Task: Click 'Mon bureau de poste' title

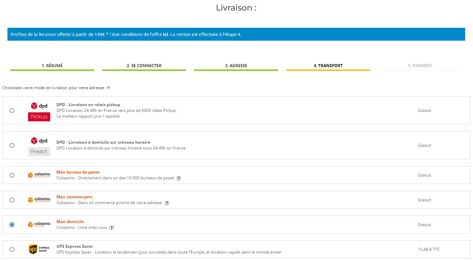Action: click(78, 172)
